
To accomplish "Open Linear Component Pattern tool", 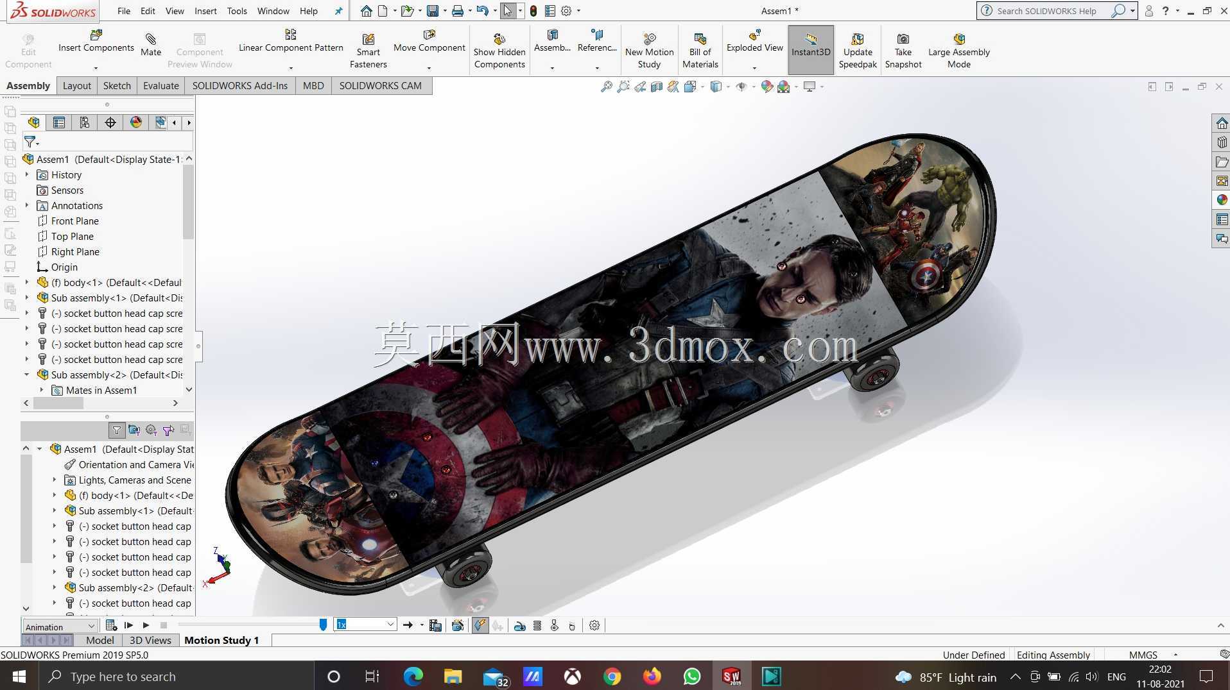I will [x=291, y=40].
